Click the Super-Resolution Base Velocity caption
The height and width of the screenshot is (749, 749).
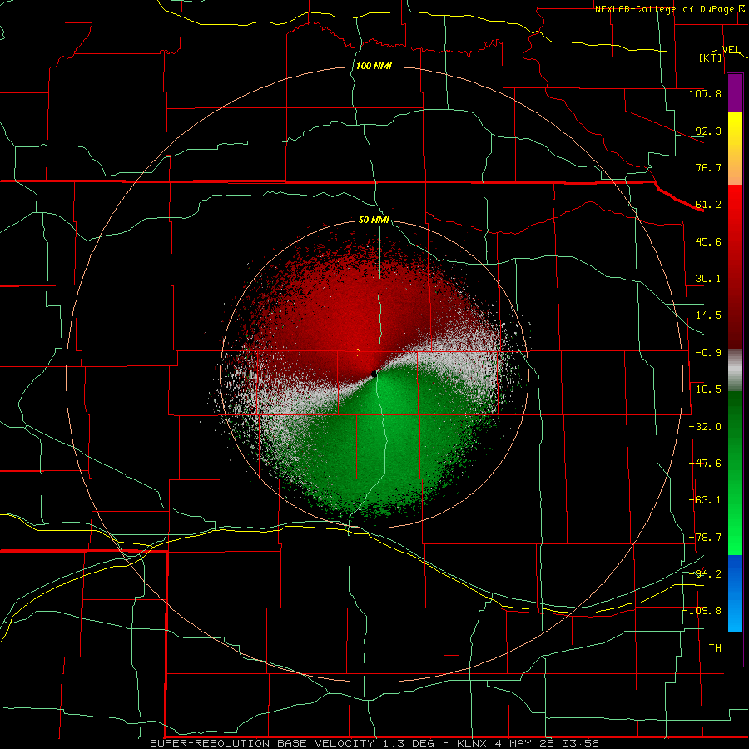374,743
